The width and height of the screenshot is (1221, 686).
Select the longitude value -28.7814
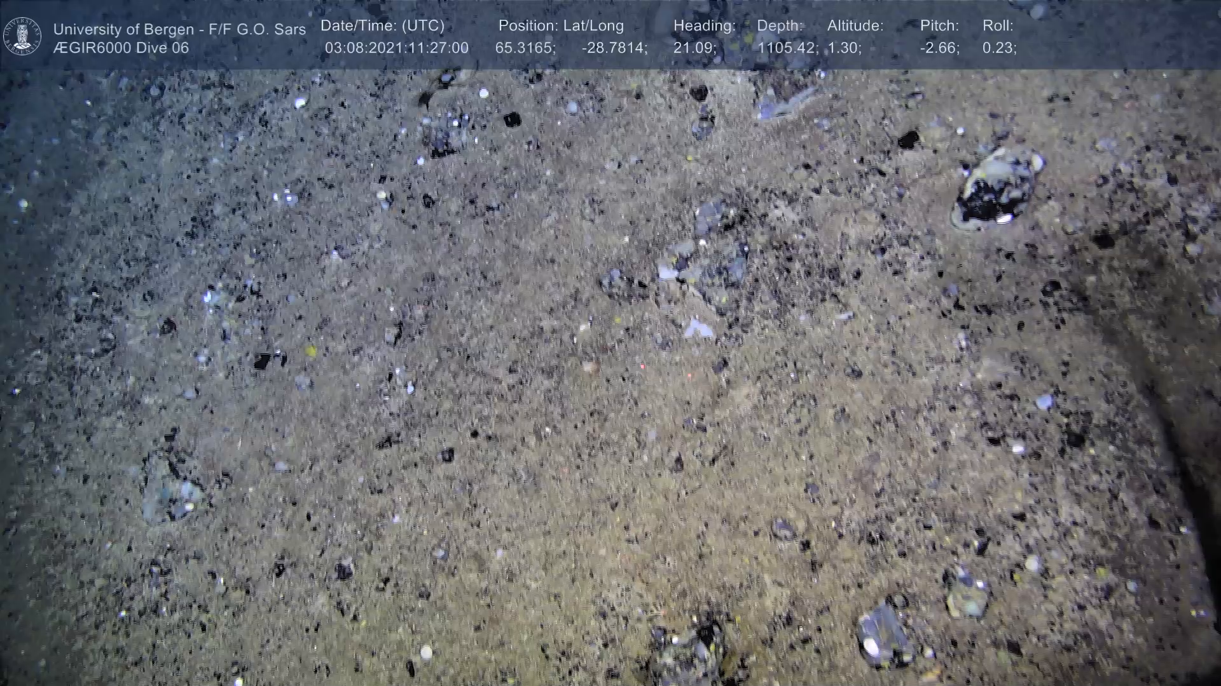[x=614, y=48]
